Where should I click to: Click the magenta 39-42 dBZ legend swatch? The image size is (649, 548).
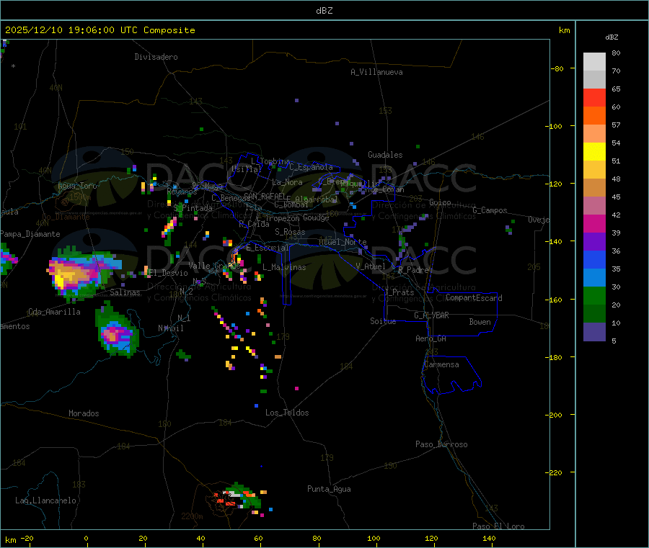tap(594, 223)
